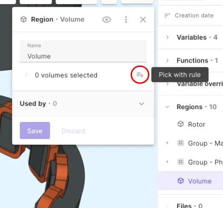Click the Save button

[x=35, y=130]
